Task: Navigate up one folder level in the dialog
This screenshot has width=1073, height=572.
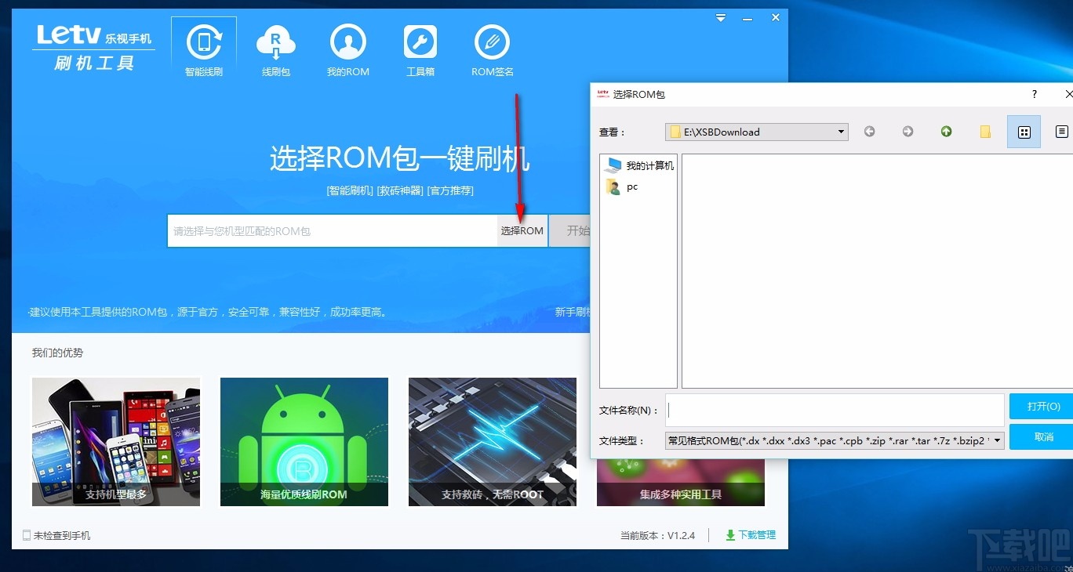Action: click(x=945, y=132)
